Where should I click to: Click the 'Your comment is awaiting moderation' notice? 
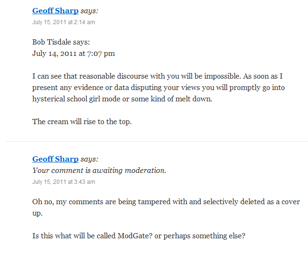(99, 171)
